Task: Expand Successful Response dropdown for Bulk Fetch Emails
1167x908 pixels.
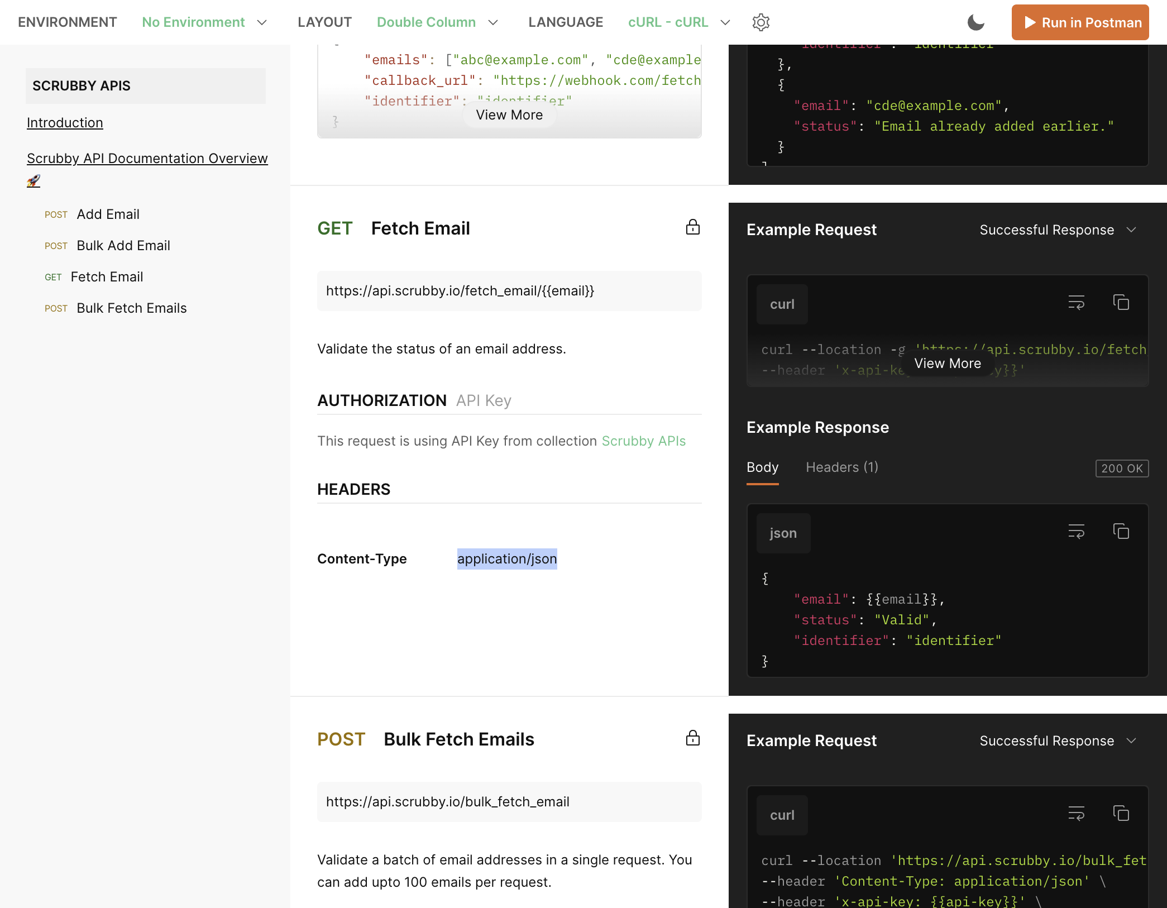Action: pos(1058,741)
